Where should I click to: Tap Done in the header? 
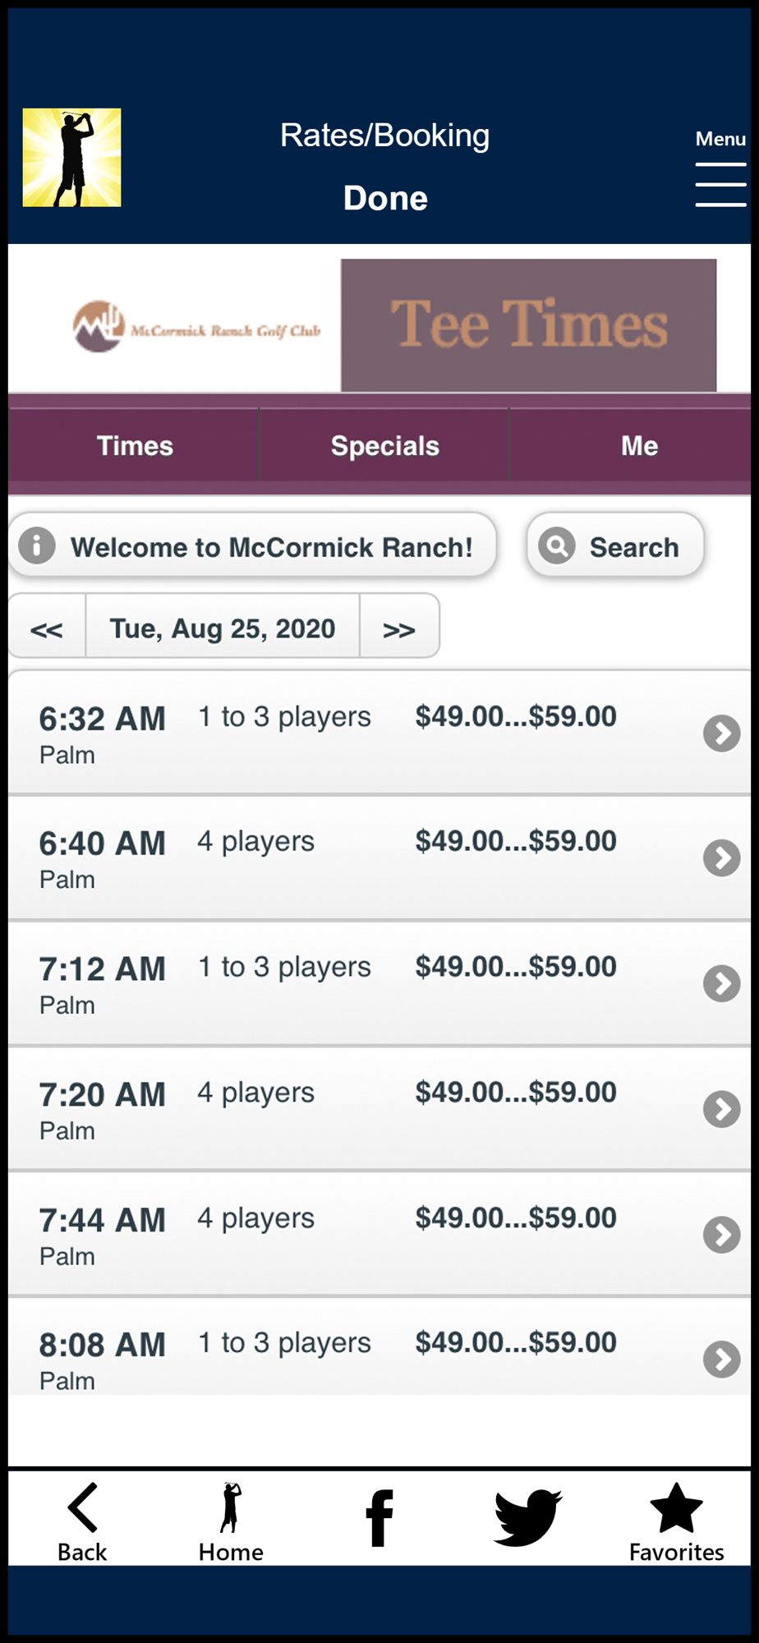[x=385, y=198]
